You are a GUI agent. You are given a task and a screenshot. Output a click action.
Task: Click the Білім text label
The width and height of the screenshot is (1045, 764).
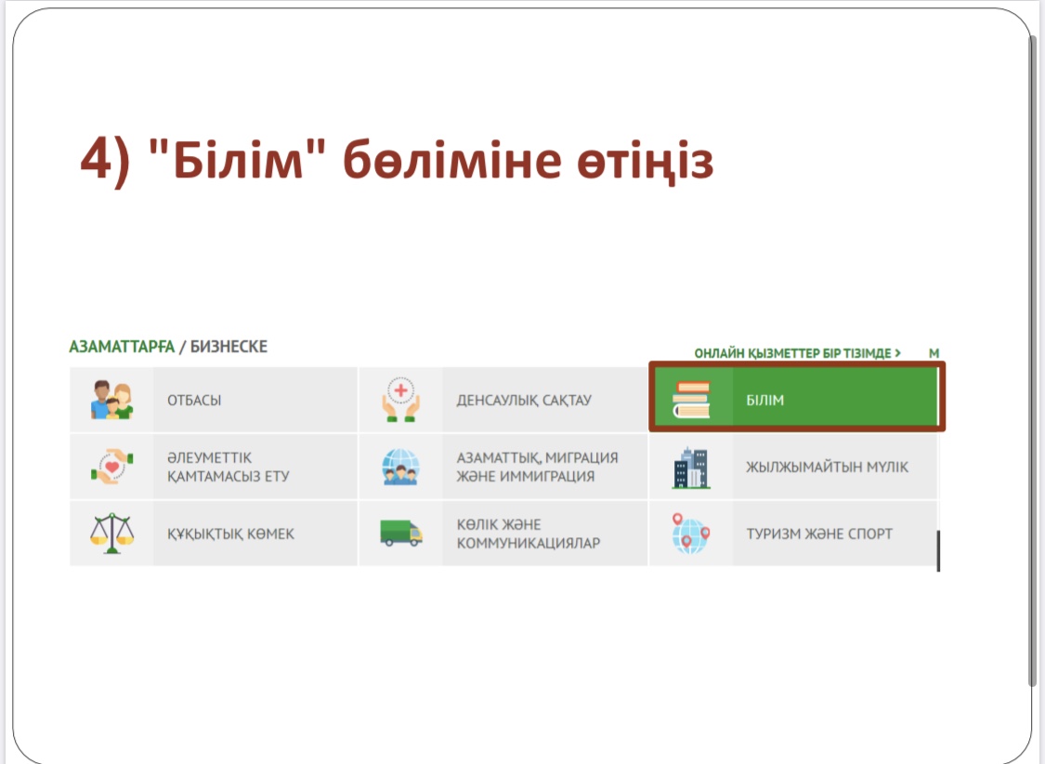pyautogui.click(x=765, y=401)
